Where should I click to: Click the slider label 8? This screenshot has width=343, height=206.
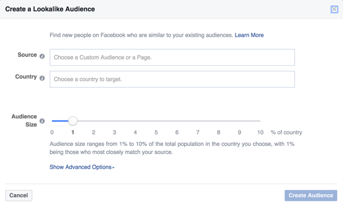[x=218, y=132]
